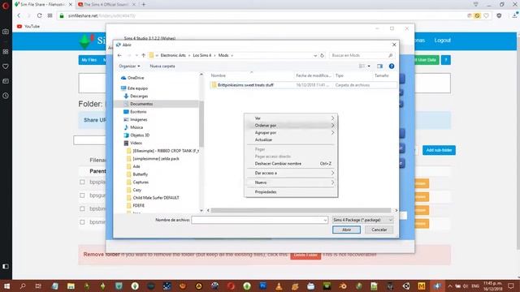This screenshot has height=292, width=520.
Task: Click the horizontal scrollbar in file list
Action: 301,210
